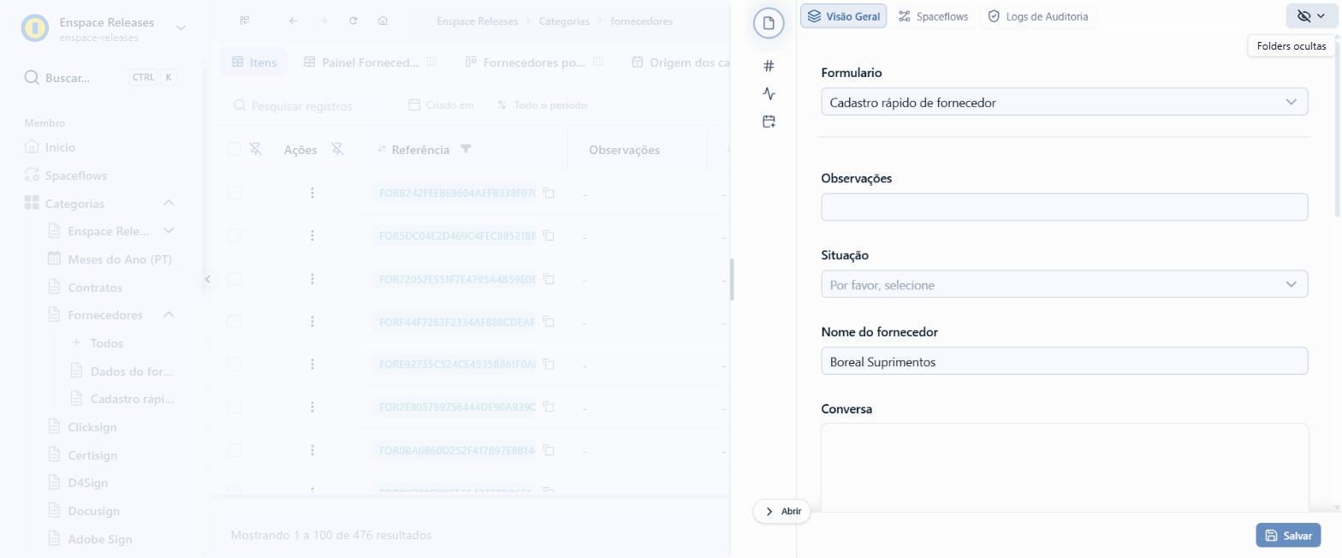Click the forward navigation arrow
Screen dimensions: 1342x558
coord(323,21)
